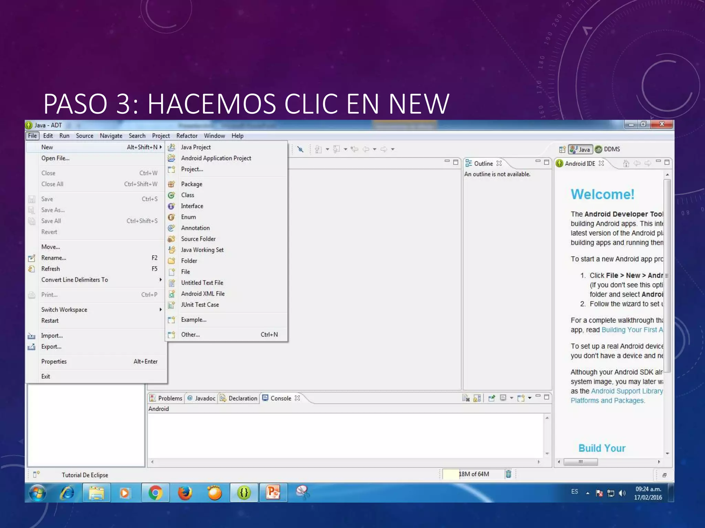Screen dimensions: 705x528
Task: Click the Enum icon in New submenu
Action: click(171, 217)
